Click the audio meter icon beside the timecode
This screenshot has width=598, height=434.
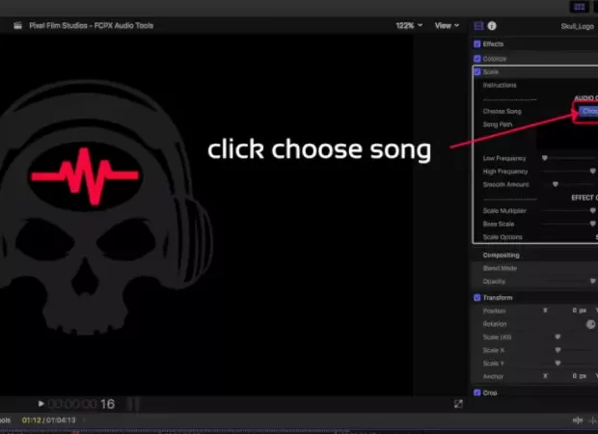click(132, 404)
